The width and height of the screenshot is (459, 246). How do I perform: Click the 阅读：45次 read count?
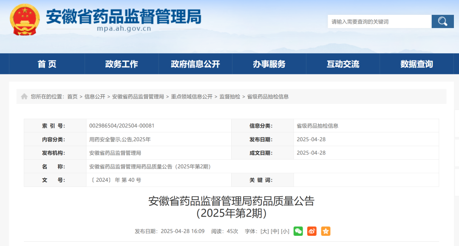224,232
